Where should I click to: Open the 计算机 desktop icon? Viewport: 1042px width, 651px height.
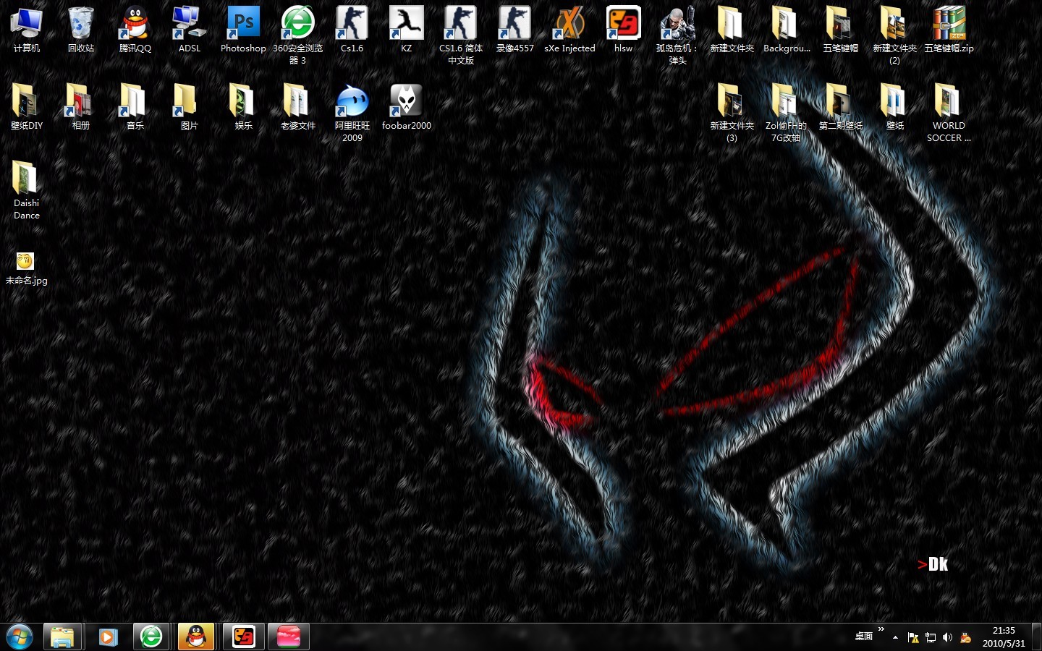pyautogui.click(x=27, y=30)
